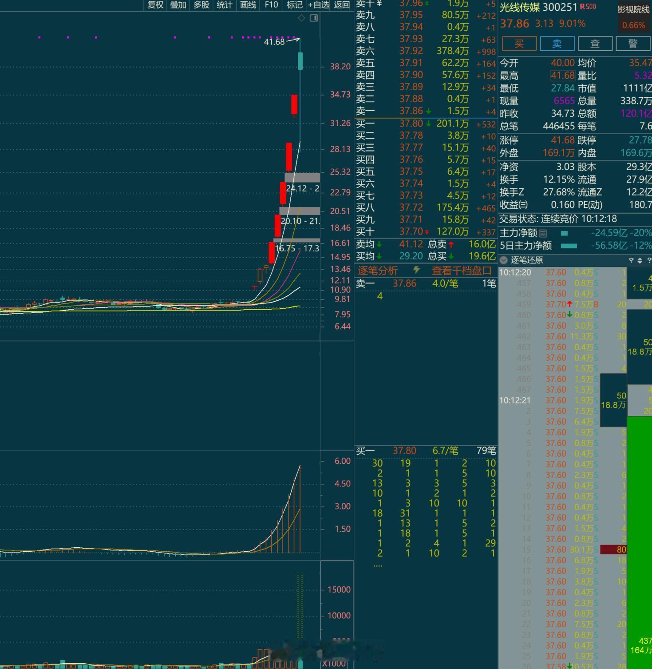Click the latest teal candlestick near 38.20
The image size is (652, 669).
[x=300, y=61]
